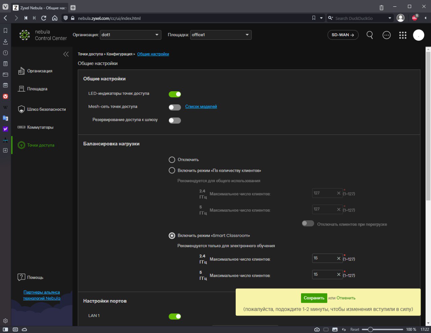Screen dimensions: 431x333
Task: Expand the Площадка office1 dropdown
Action: pyautogui.click(x=221, y=35)
